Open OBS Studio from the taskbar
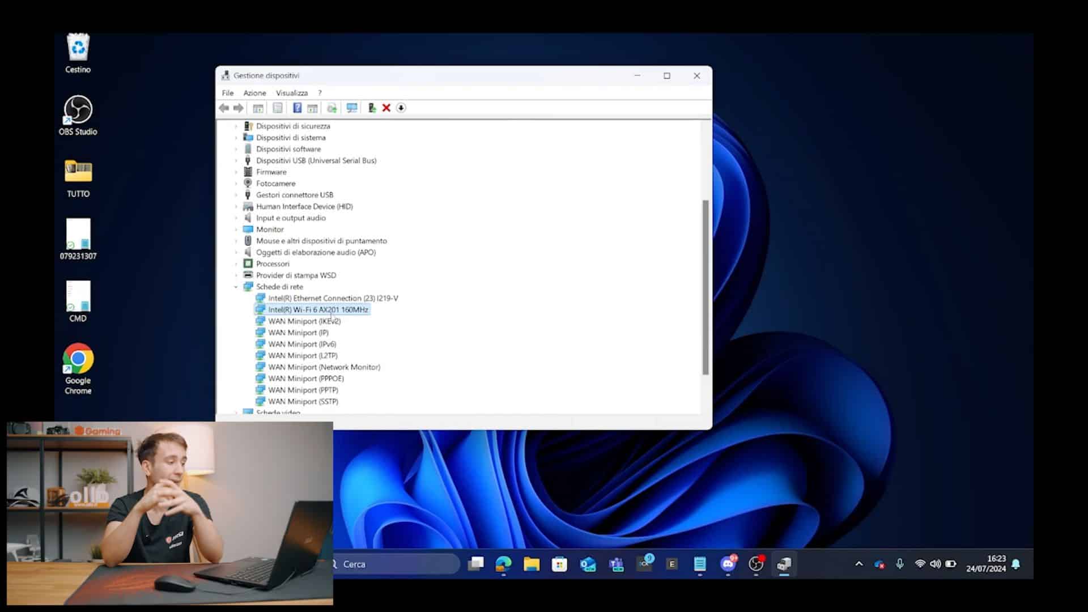Image resolution: width=1088 pixels, height=612 pixels. tap(756, 564)
